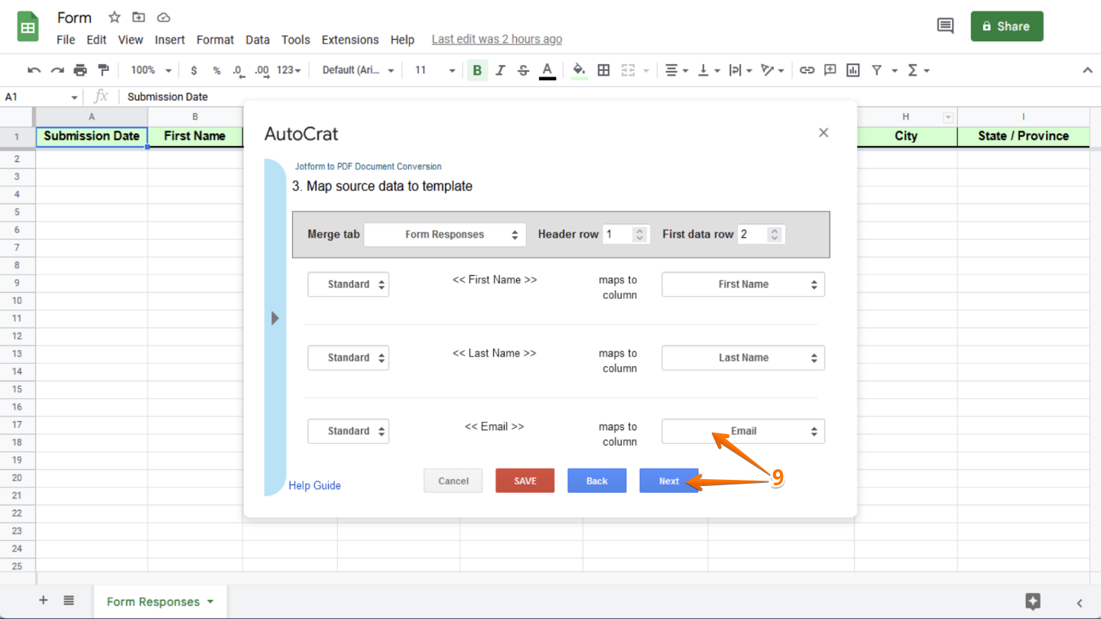The width and height of the screenshot is (1101, 619).
Task: Open the Borders icon
Action: point(603,70)
